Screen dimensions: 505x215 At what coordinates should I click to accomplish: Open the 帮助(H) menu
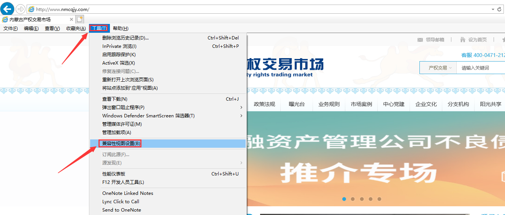121,28
